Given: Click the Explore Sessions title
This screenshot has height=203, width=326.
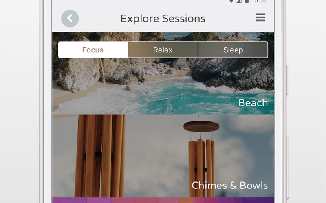Looking at the screenshot, I should point(163,19).
